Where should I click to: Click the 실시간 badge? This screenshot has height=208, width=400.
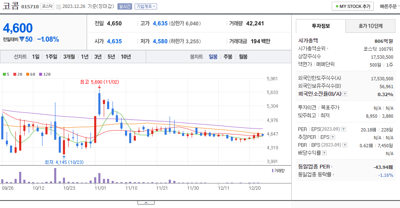click(x=125, y=6)
